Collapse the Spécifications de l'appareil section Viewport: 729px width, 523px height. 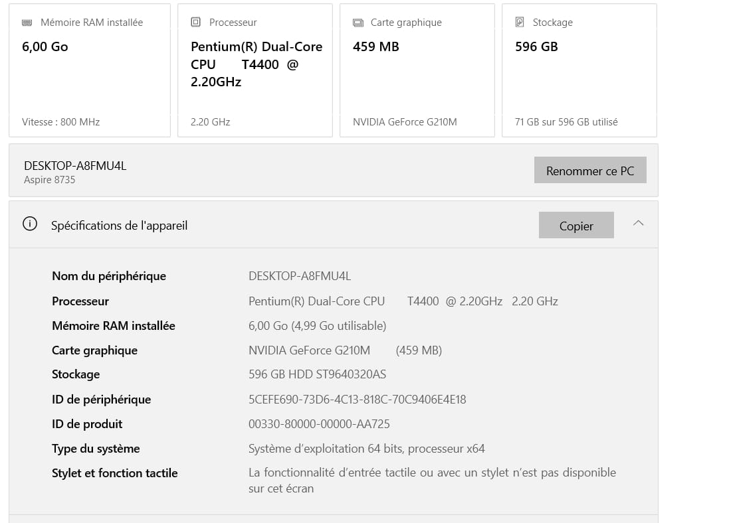point(639,224)
